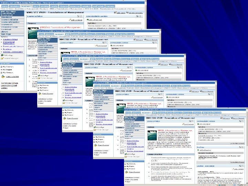
Task: Open the Helpdesk tab in the rearmost window
Action: click(x=86, y=6)
